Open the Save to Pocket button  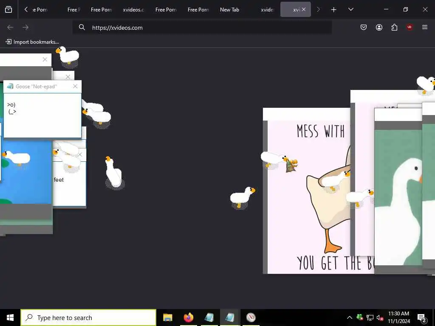pos(364,27)
